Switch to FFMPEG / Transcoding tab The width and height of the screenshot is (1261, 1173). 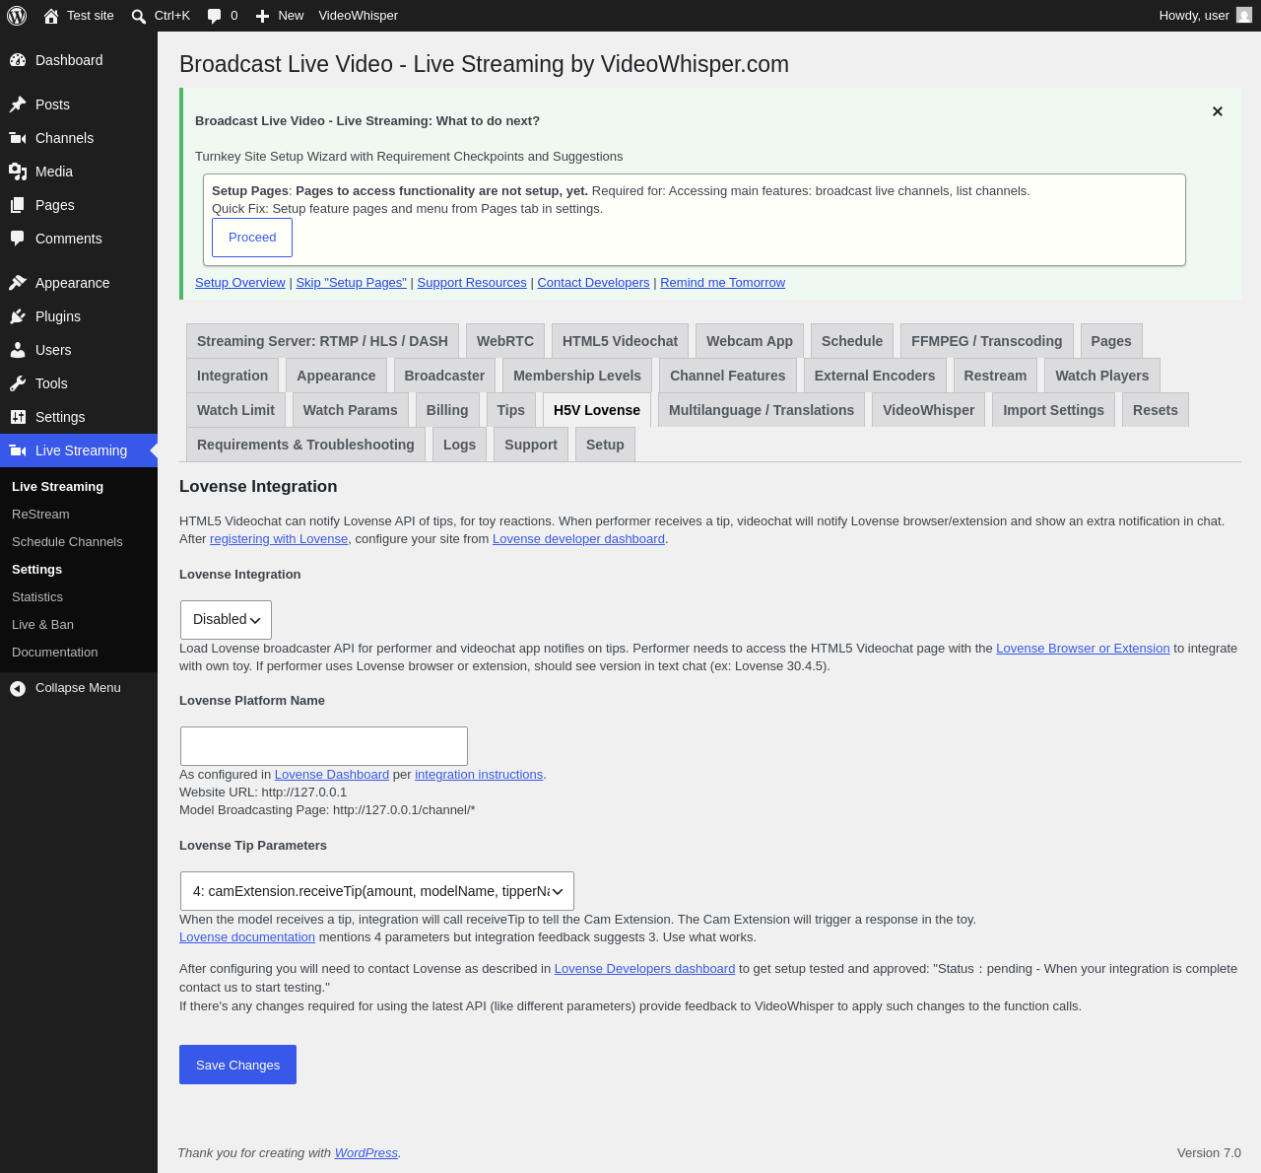[987, 341]
